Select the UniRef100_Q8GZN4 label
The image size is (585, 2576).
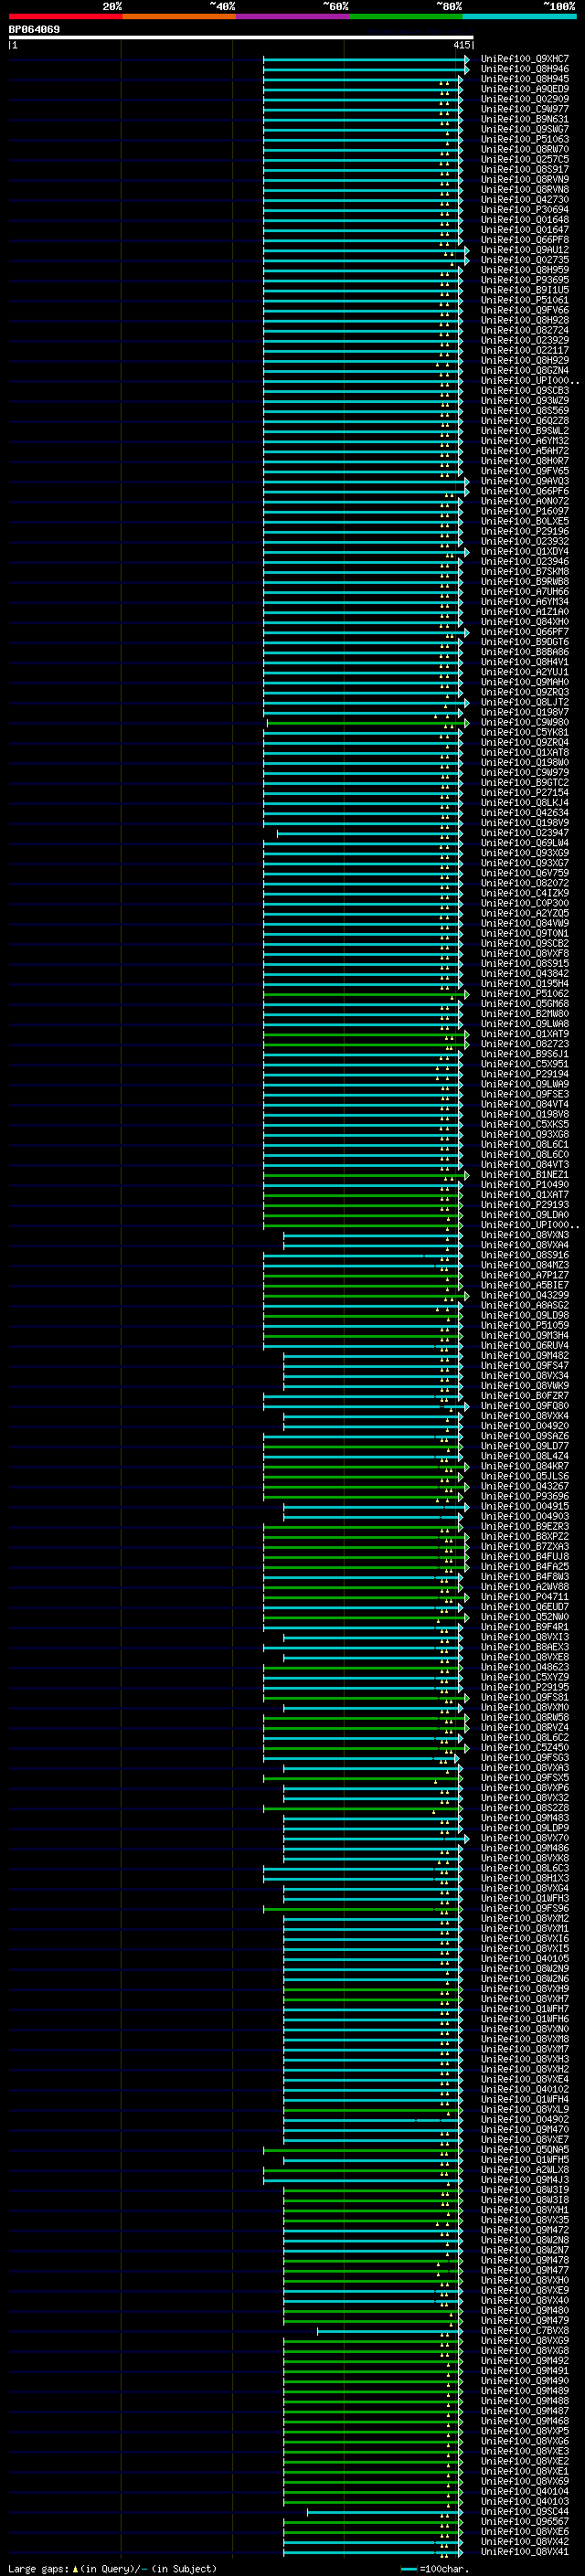pos(525,370)
